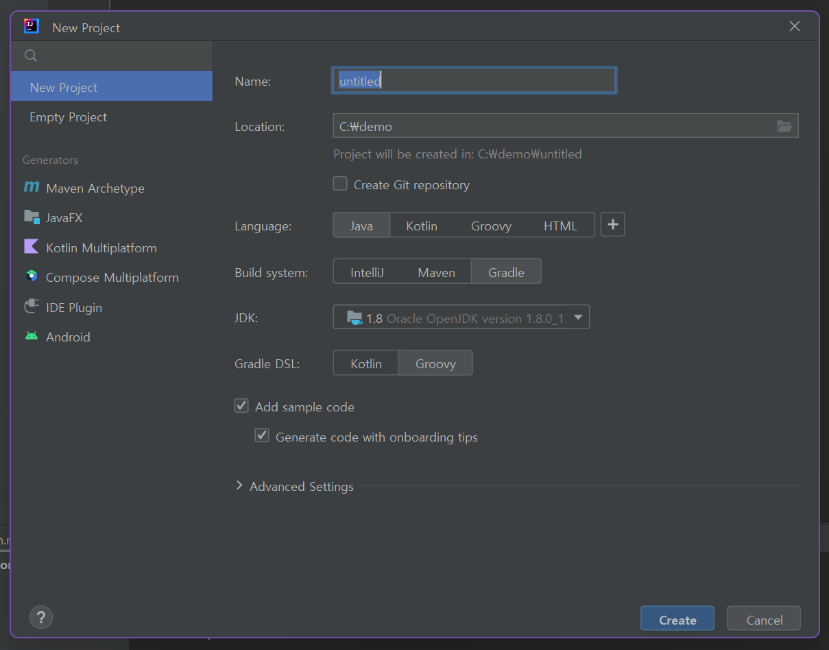Click the JavaFX generator icon
This screenshot has height=650, width=829.
[32, 217]
